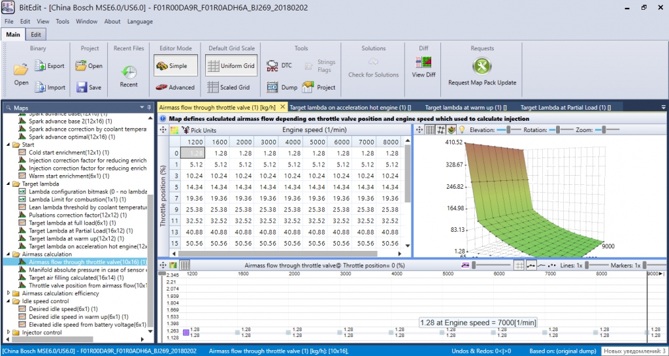Click the color gradient icon in table toolbar
669x356 pixels.
click(x=174, y=130)
